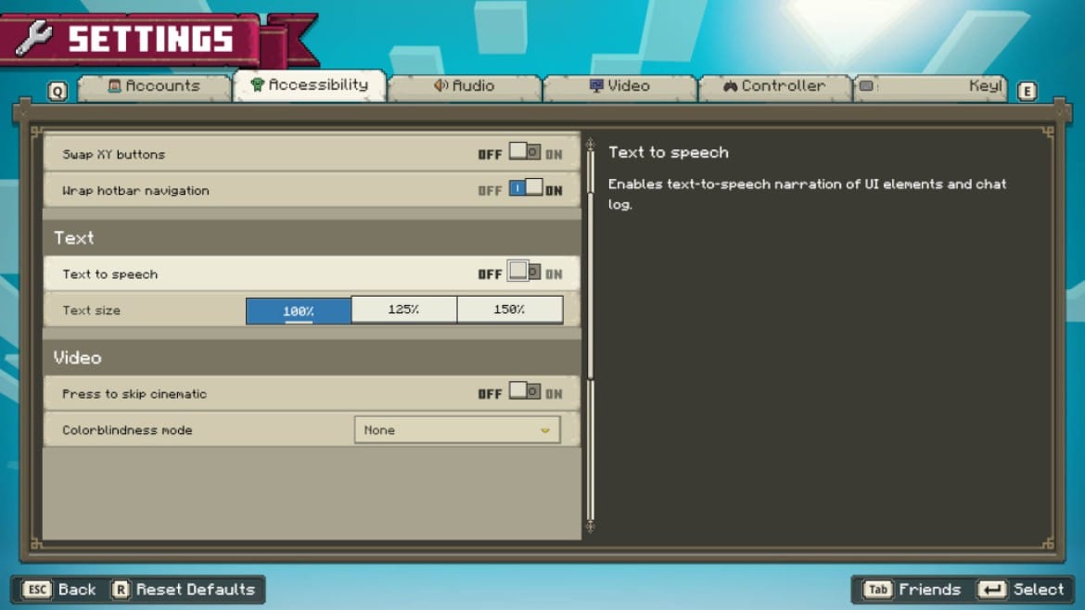This screenshot has width=1085, height=610.
Task: Enable Press to skip cinematic
Action: click(524, 392)
